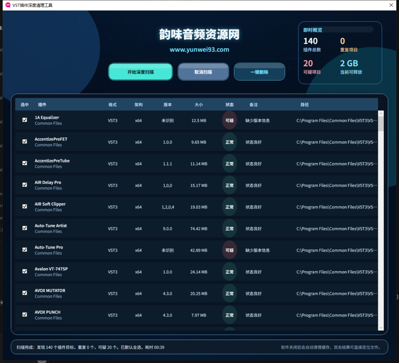Click the 可疑 status badge for 1A Equalizer
399x363 pixels.
point(230,121)
